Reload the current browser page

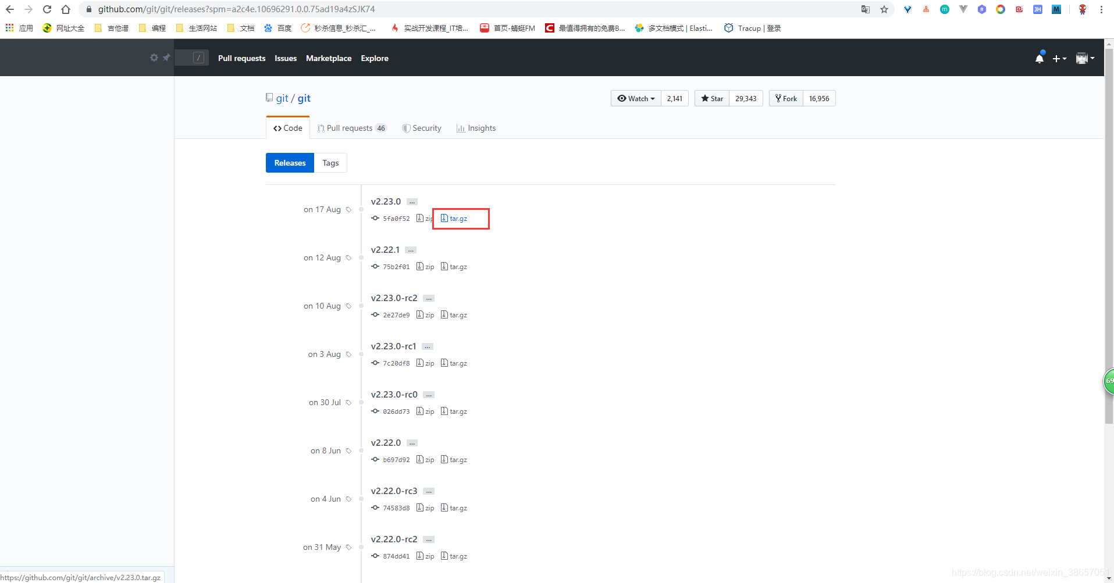coord(47,9)
